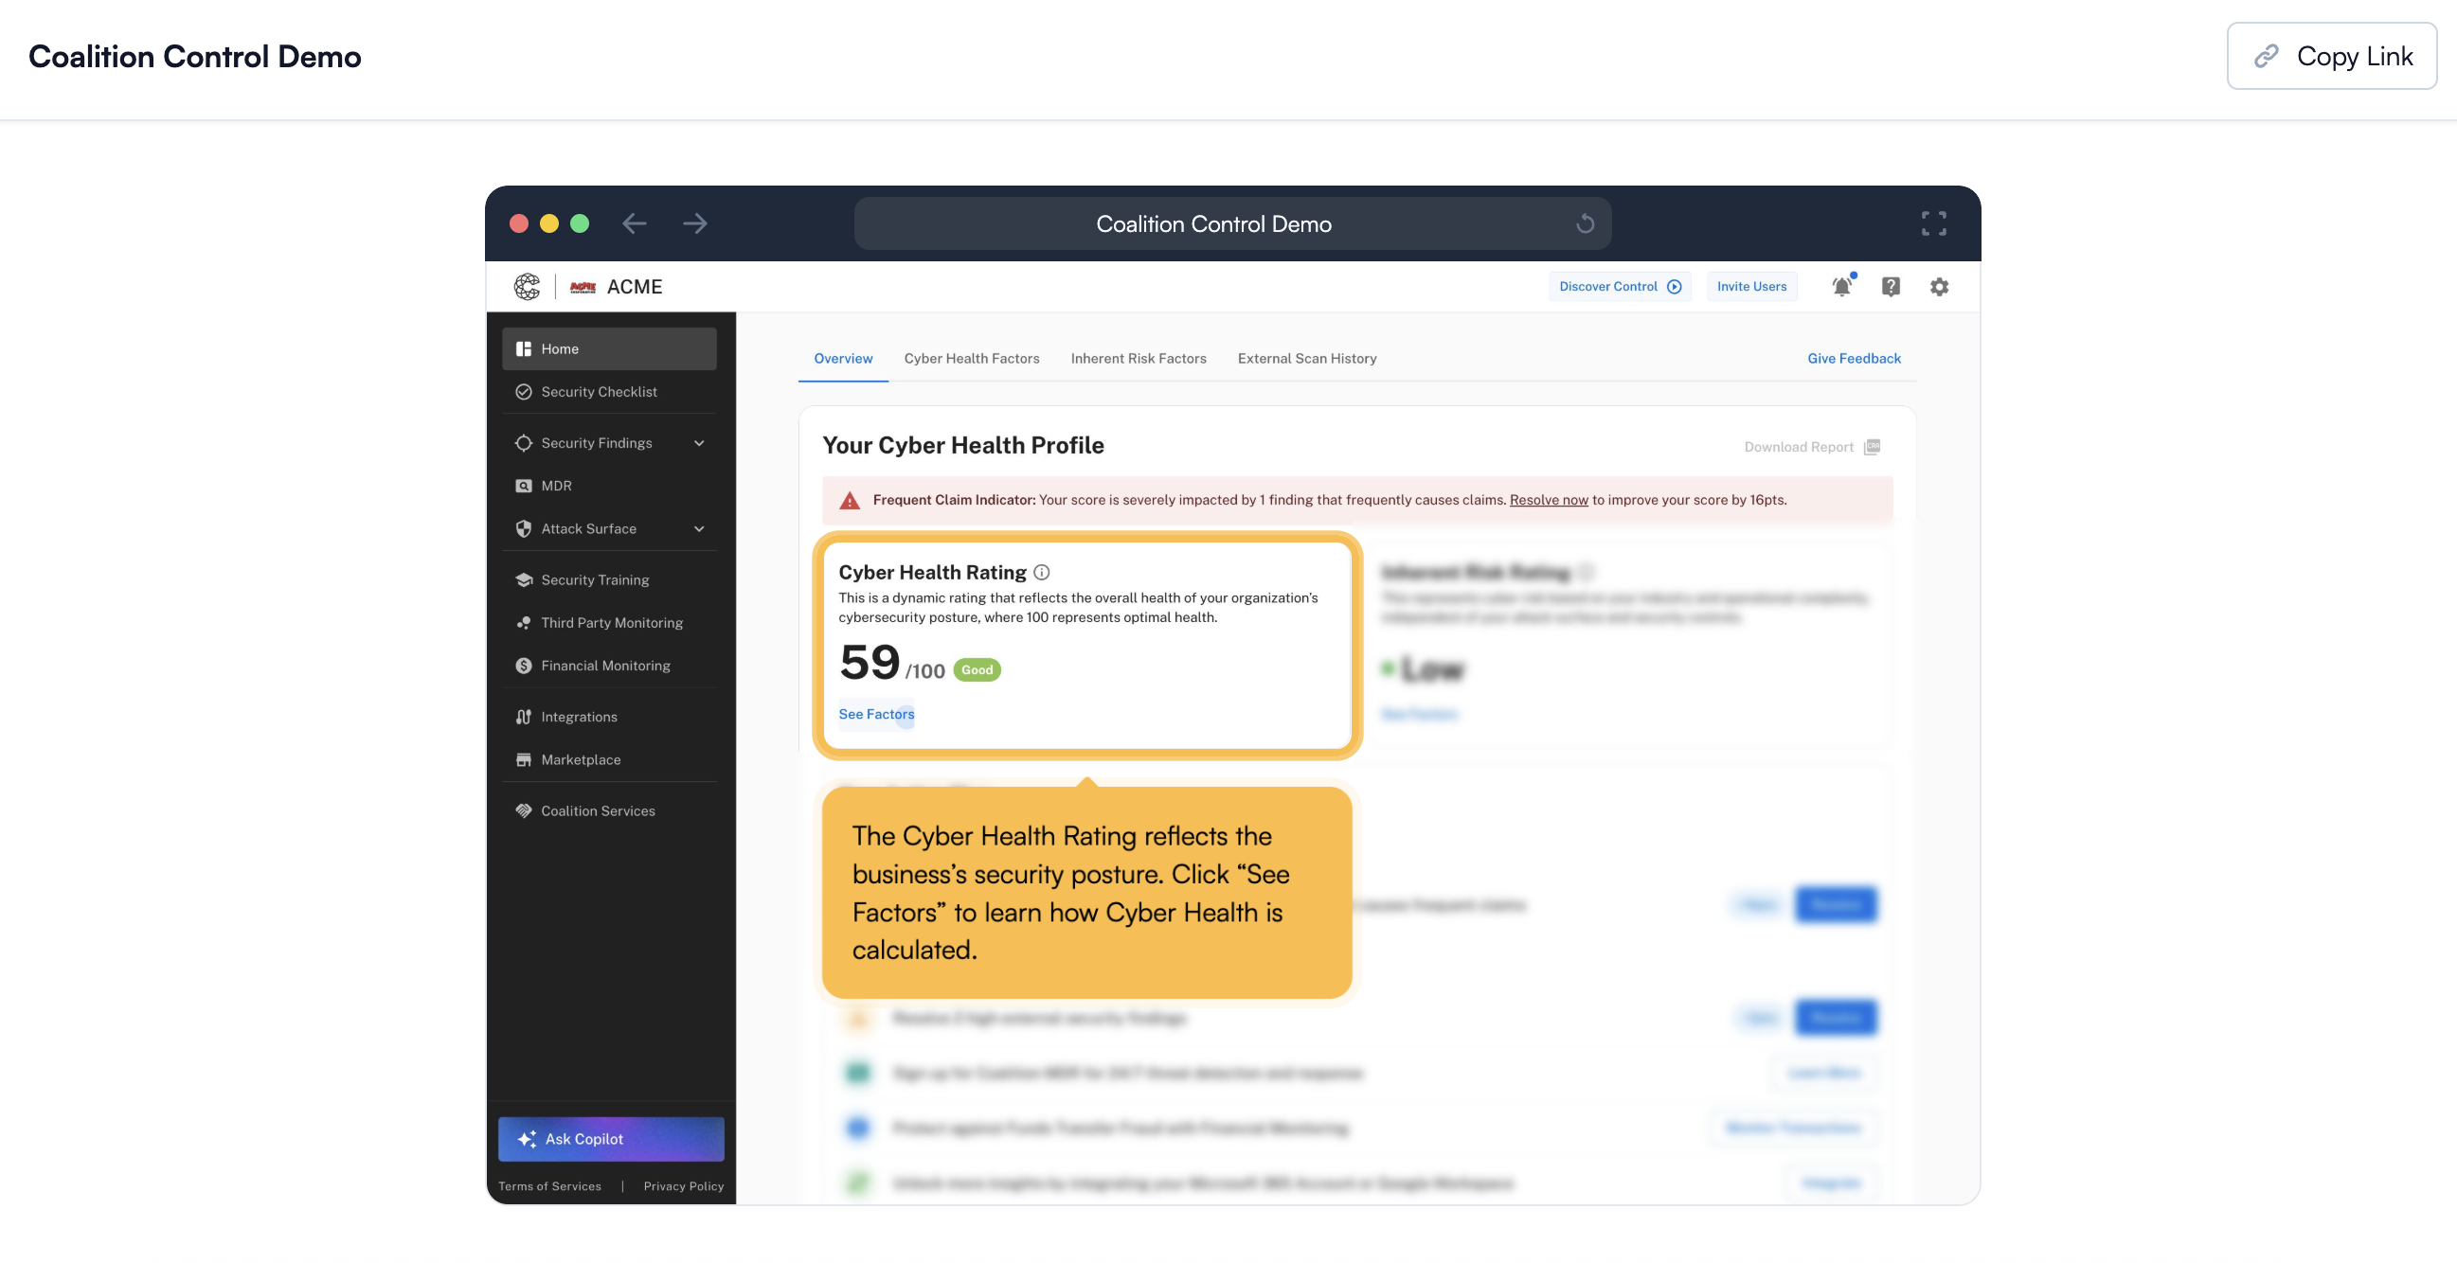Screen dimensions: 2457x1263
Task: Click the notifications bell icon
Action: pos(1840,287)
